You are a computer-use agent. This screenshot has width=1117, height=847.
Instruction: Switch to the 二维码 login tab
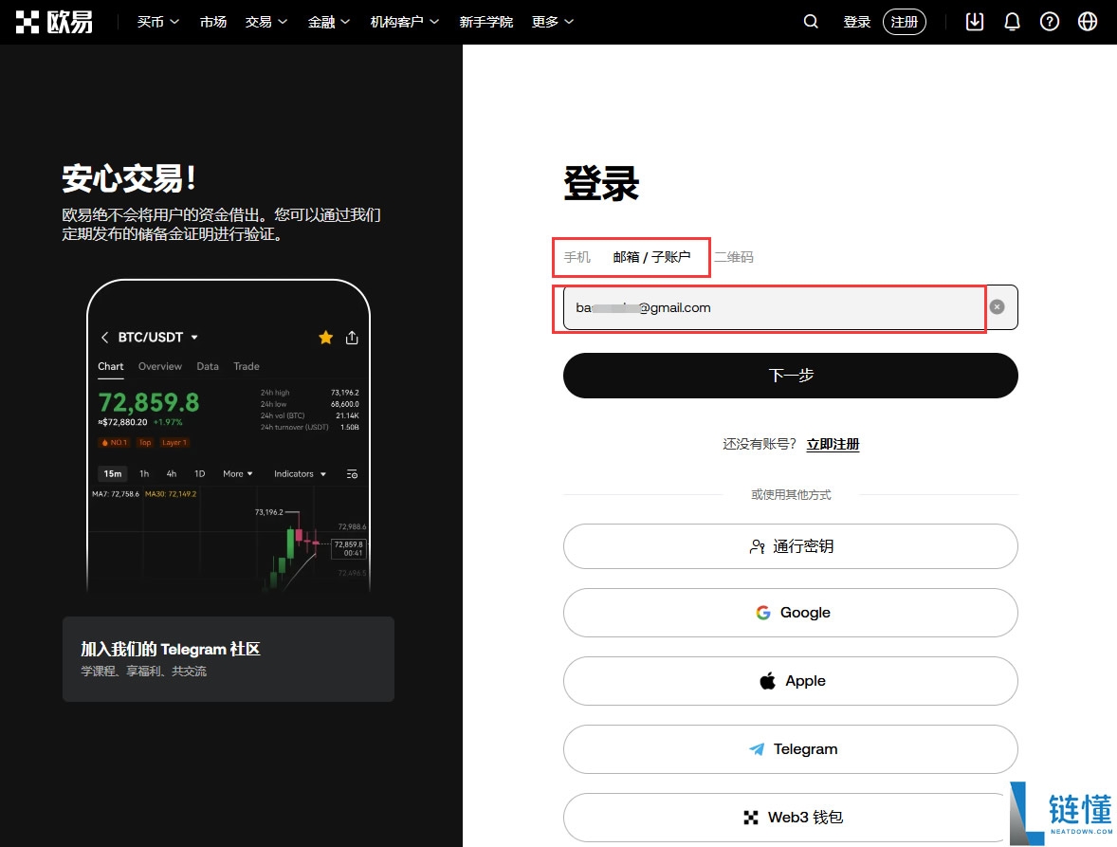pos(734,256)
